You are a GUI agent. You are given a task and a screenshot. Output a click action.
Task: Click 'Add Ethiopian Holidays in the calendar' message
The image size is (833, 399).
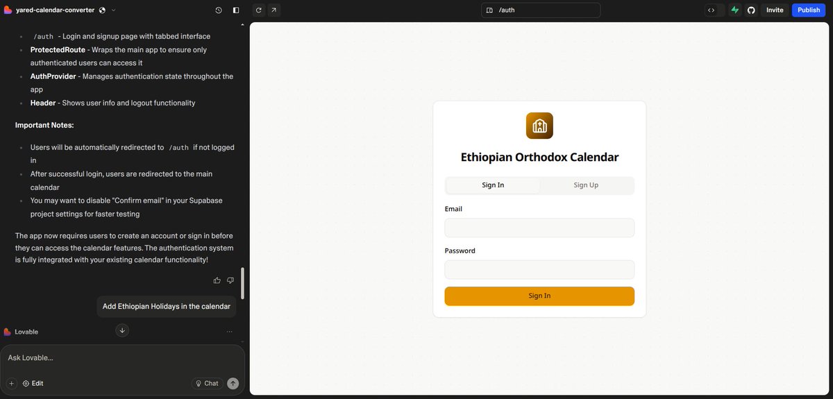[x=167, y=306]
